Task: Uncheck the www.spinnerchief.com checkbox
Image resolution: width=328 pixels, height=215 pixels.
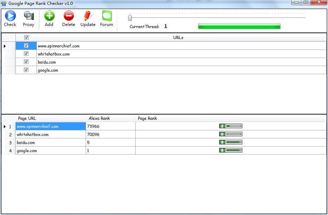Action: click(x=26, y=46)
